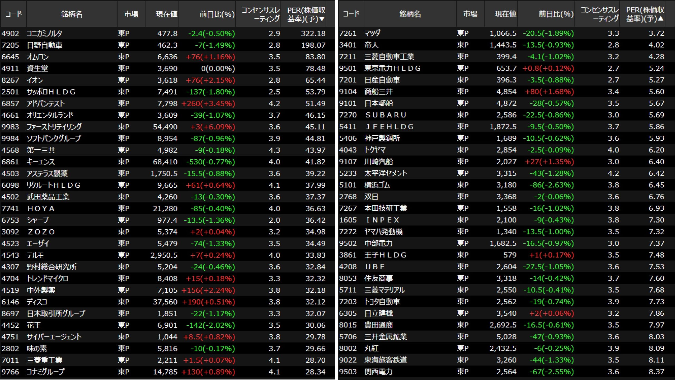Screen dimensions: 676x380
Task: Select 商船三井 stock code 9104
Action: [348, 92]
